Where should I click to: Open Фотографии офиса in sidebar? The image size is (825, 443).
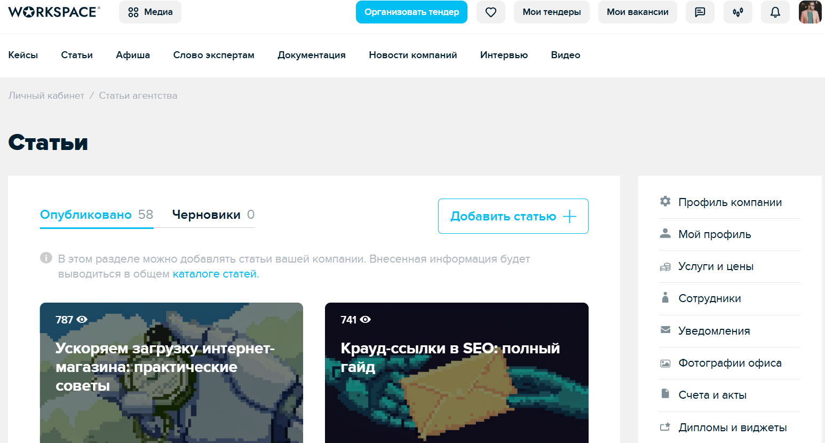click(x=729, y=363)
